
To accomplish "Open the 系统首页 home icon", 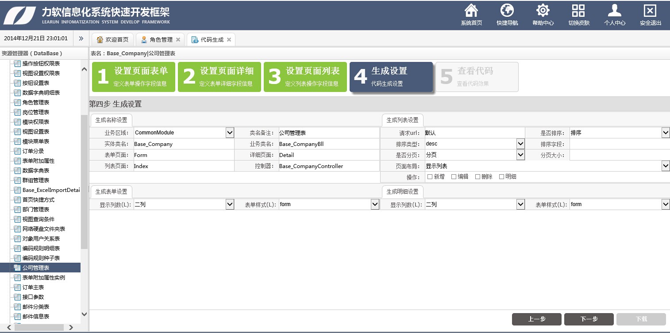I will click(471, 10).
